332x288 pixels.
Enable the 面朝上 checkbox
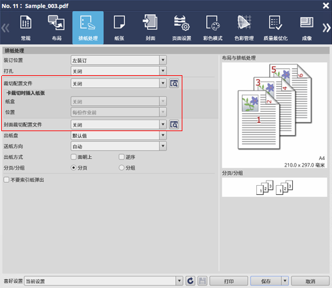click(x=73, y=157)
